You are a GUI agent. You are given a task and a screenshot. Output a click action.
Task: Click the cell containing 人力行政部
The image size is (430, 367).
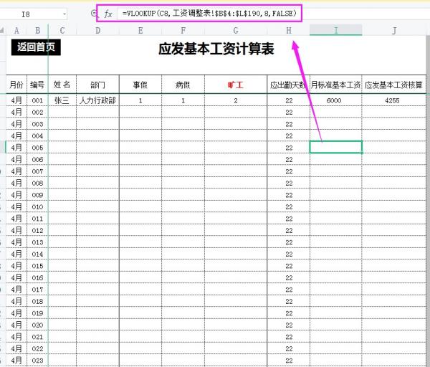pyautogui.click(x=97, y=100)
